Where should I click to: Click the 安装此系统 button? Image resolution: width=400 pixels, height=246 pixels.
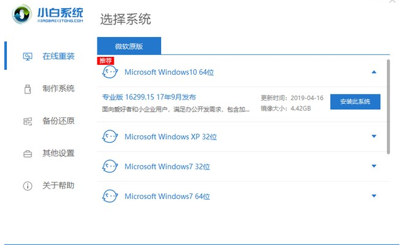(x=355, y=101)
